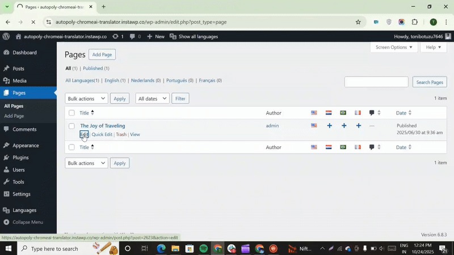The width and height of the screenshot is (454, 255).
Task: Open File Explorer from the taskbar
Action: point(175,248)
